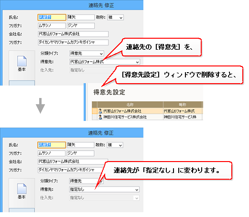Select row marker of 代官山リフォーム株式会社 in table
249x217 pixels.
click(95, 111)
